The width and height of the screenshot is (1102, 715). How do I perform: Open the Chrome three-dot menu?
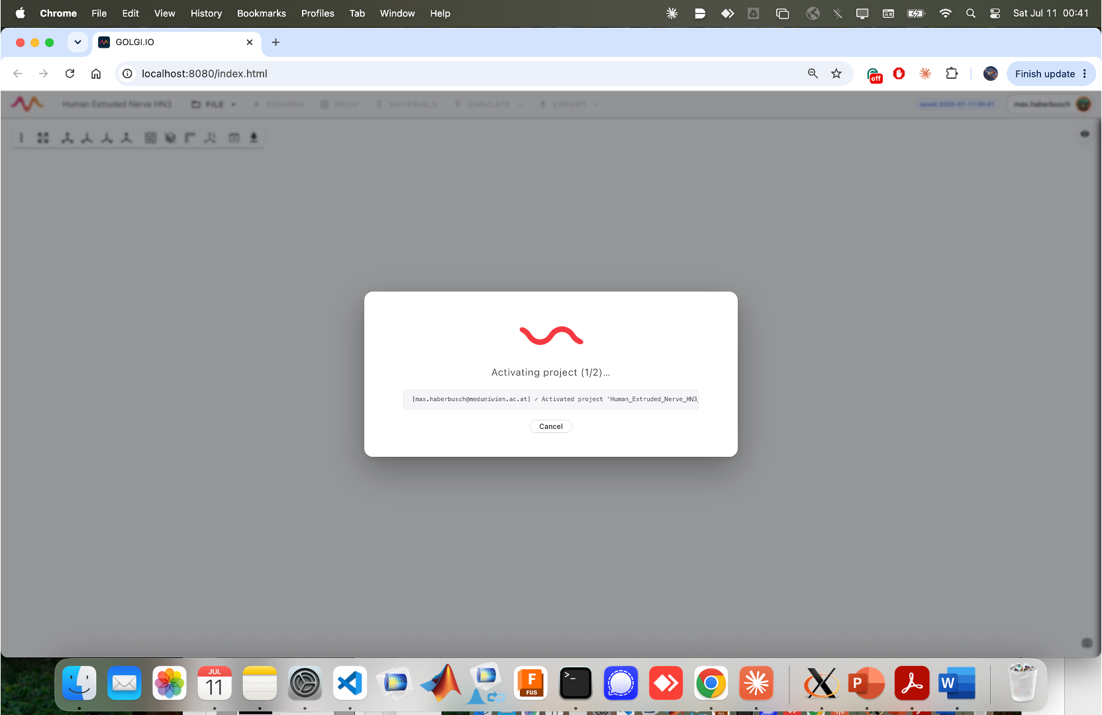pyautogui.click(x=1085, y=73)
